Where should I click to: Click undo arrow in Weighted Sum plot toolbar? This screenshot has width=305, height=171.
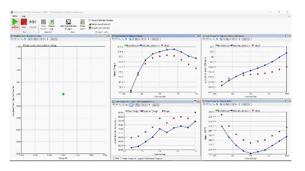tap(12, 39)
